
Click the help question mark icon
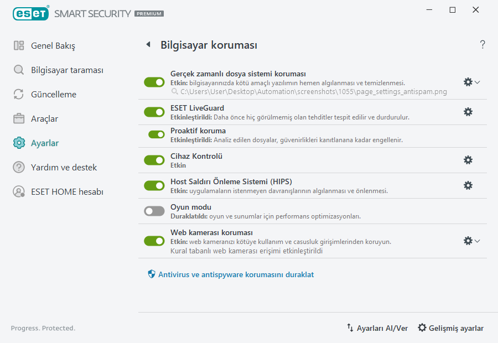pos(482,44)
